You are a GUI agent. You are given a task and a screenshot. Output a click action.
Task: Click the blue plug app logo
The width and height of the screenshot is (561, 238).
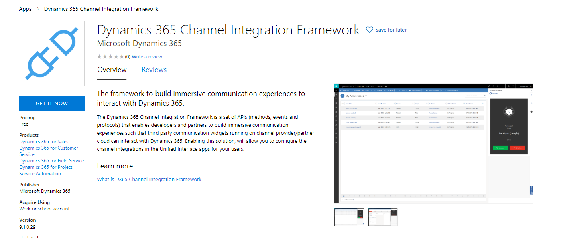(x=52, y=54)
